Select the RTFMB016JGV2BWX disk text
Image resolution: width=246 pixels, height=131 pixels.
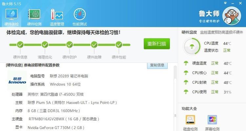64,119
